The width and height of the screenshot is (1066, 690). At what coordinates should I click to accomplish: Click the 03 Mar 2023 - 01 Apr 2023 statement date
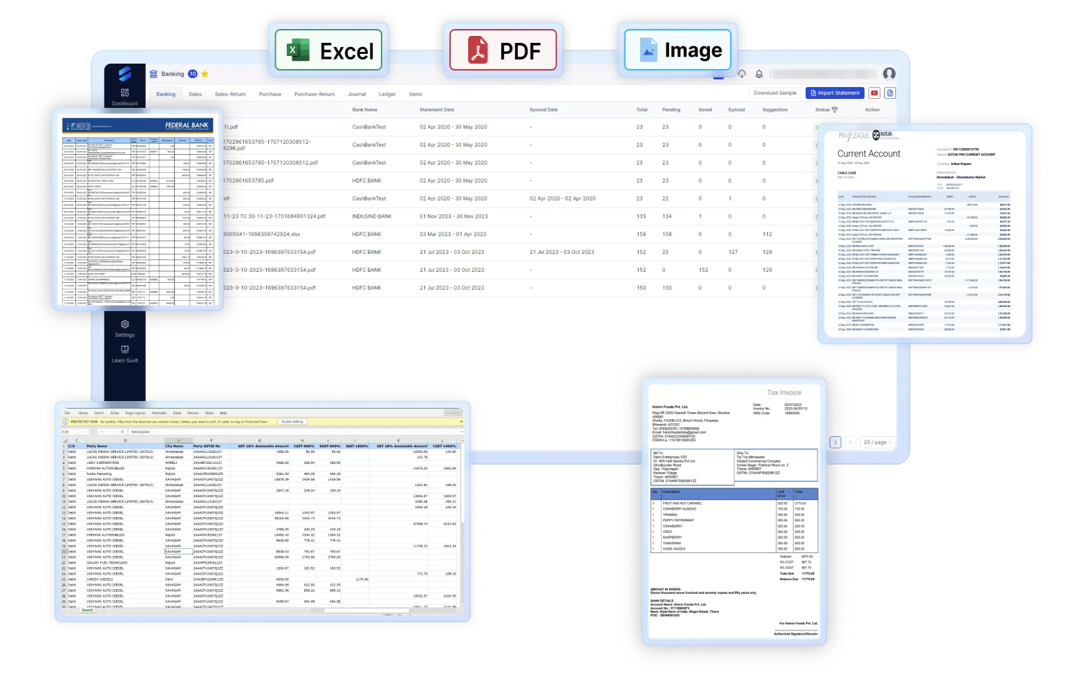453,234
